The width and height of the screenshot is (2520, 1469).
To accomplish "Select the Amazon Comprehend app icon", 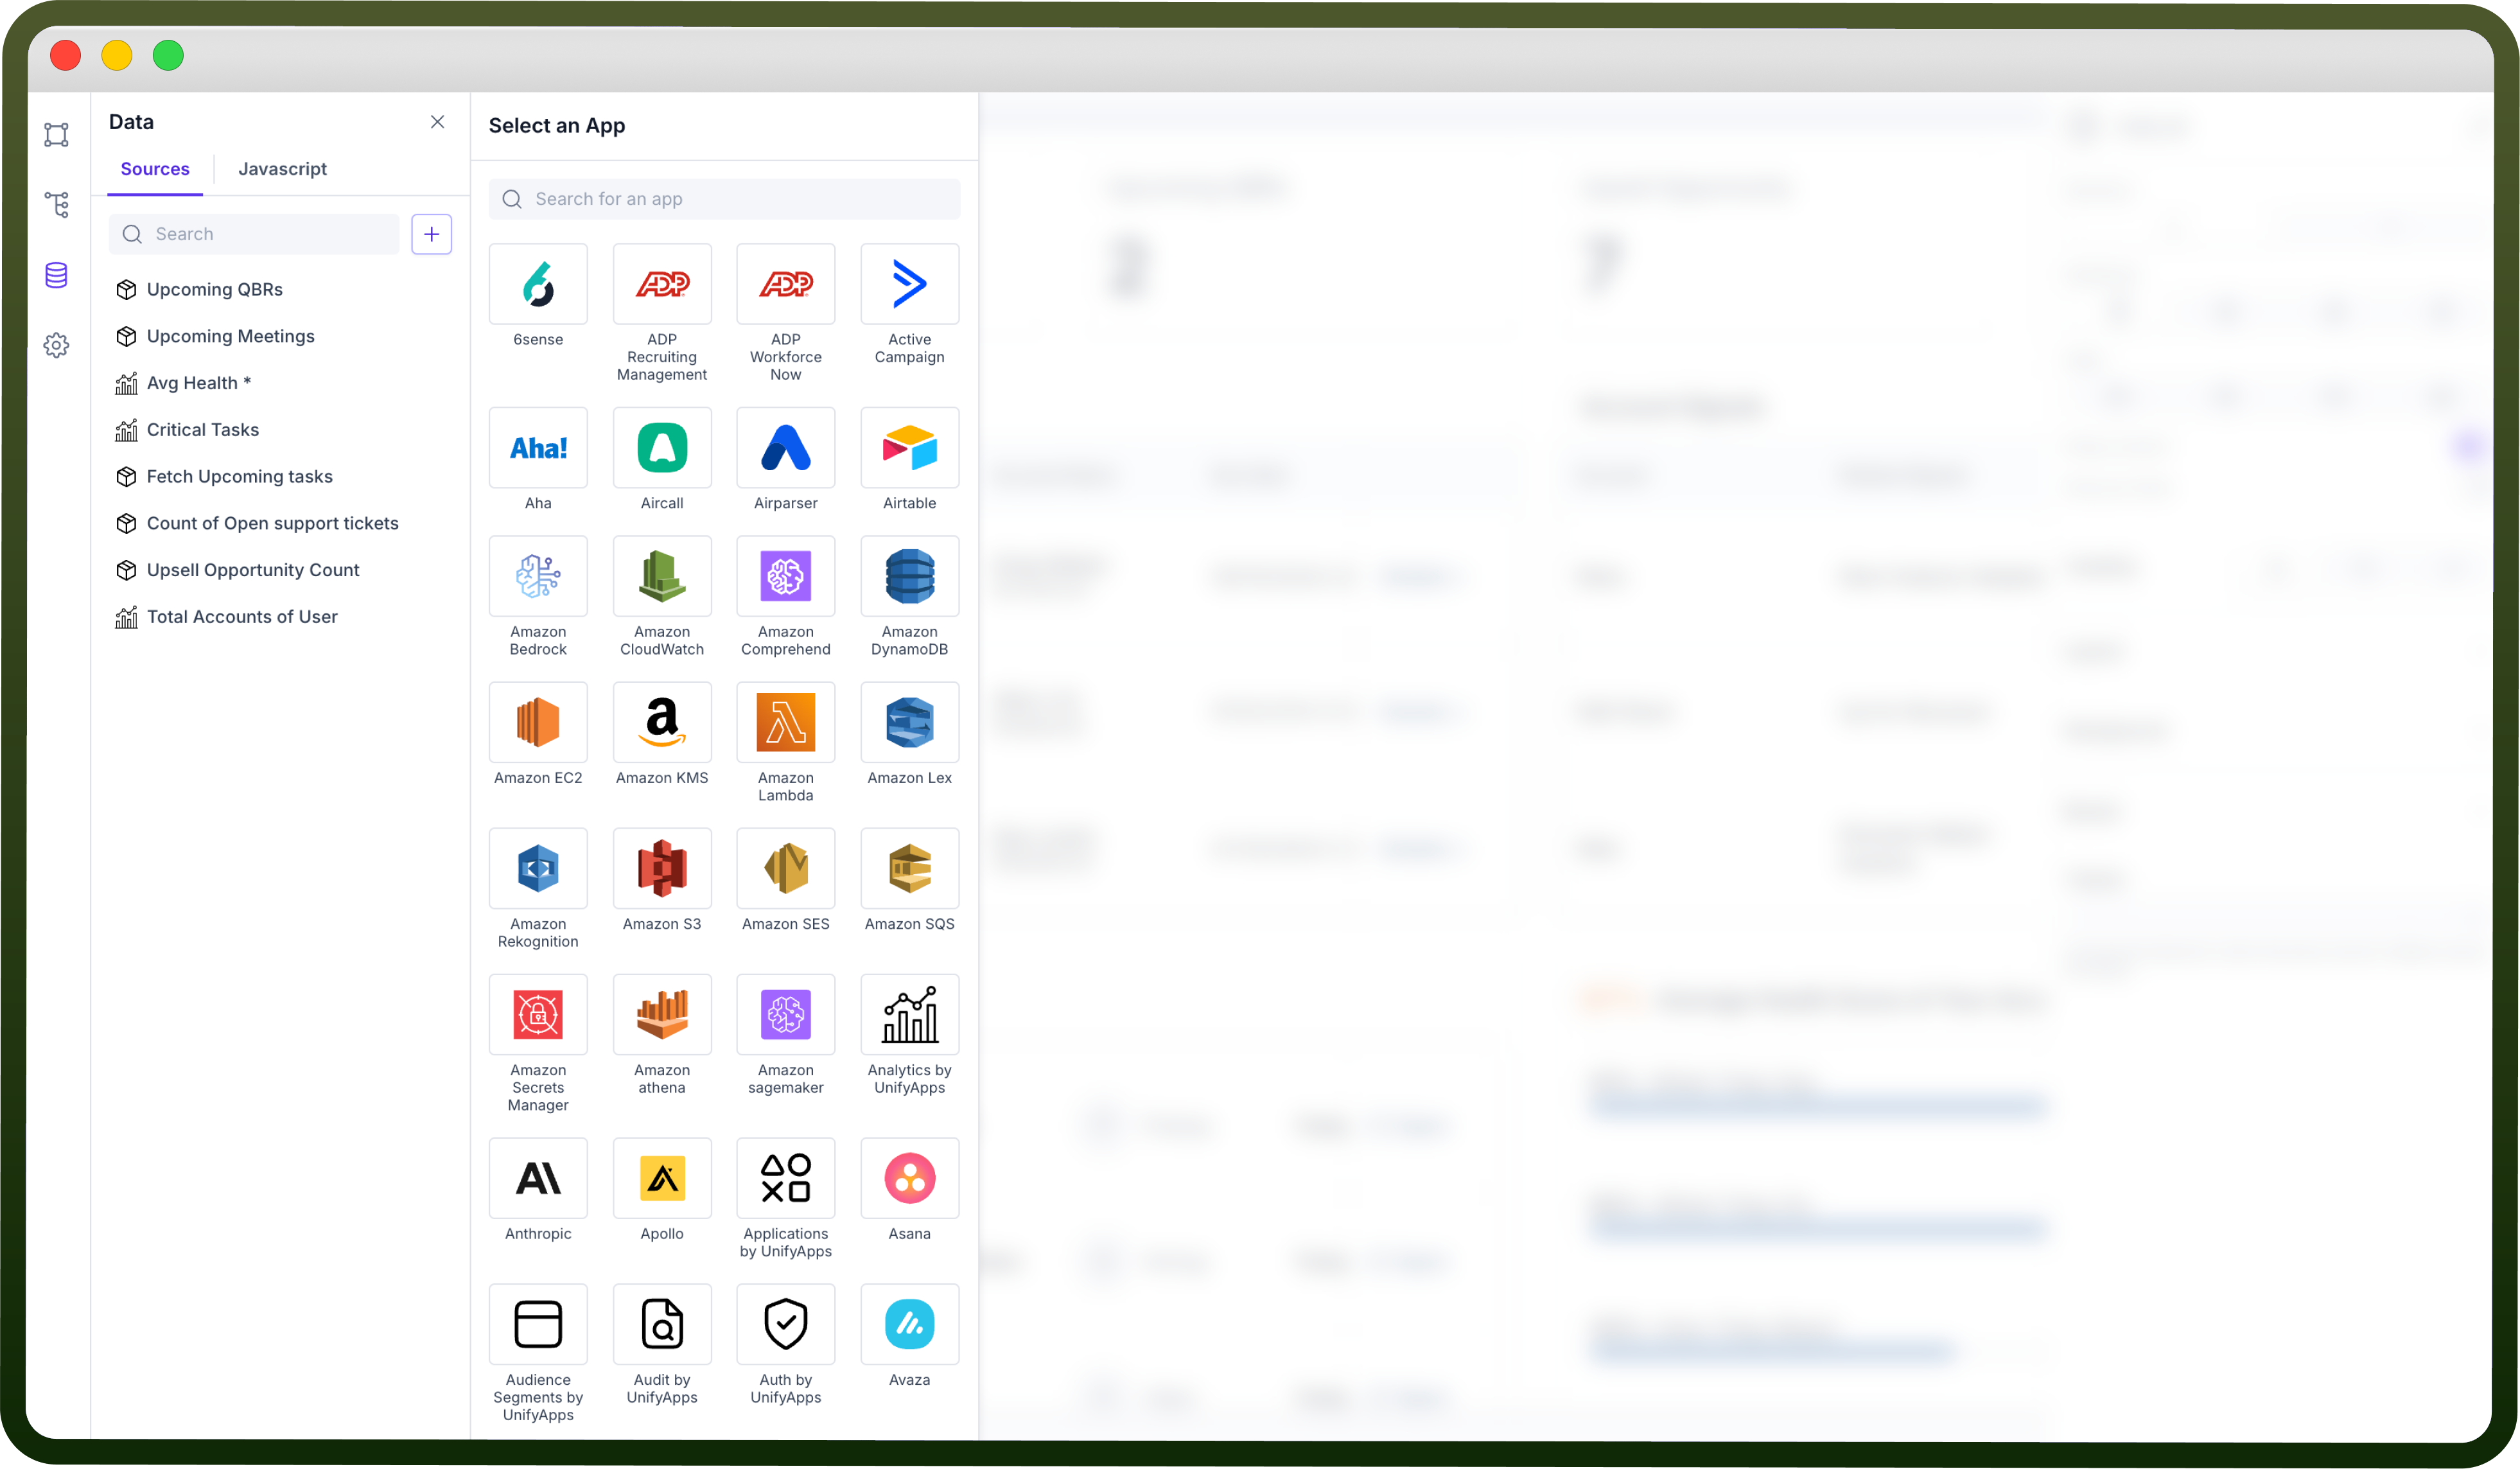I will coord(786,576).
